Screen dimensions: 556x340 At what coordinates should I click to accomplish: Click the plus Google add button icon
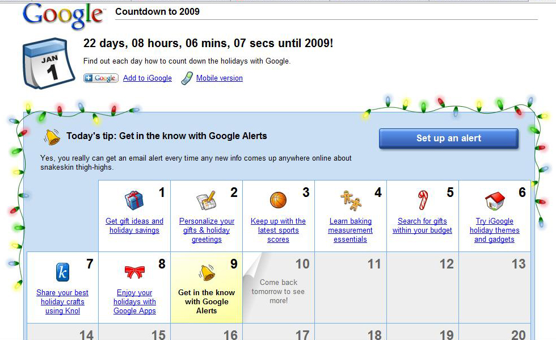(101, 78)
